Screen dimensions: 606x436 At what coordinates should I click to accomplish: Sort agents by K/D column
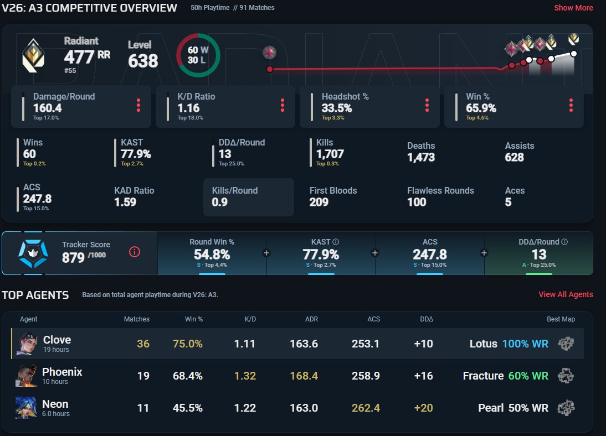250,319
